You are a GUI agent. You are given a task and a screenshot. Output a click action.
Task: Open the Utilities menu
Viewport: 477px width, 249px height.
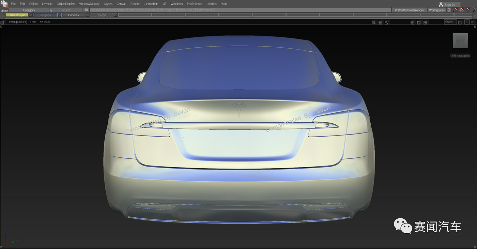coord(212,4)
